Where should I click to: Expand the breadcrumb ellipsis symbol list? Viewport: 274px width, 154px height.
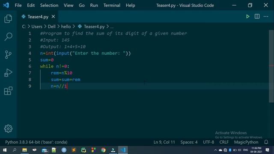point(112,27)
